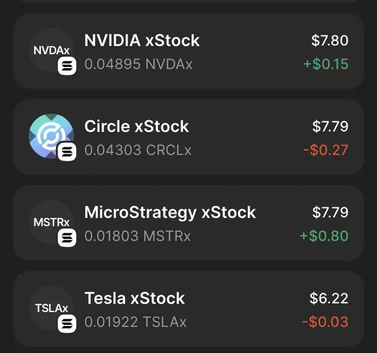Select the 0.04303 CRCLx balance text
This screenshot has height=353, width=377.
(x=137, y=150)
